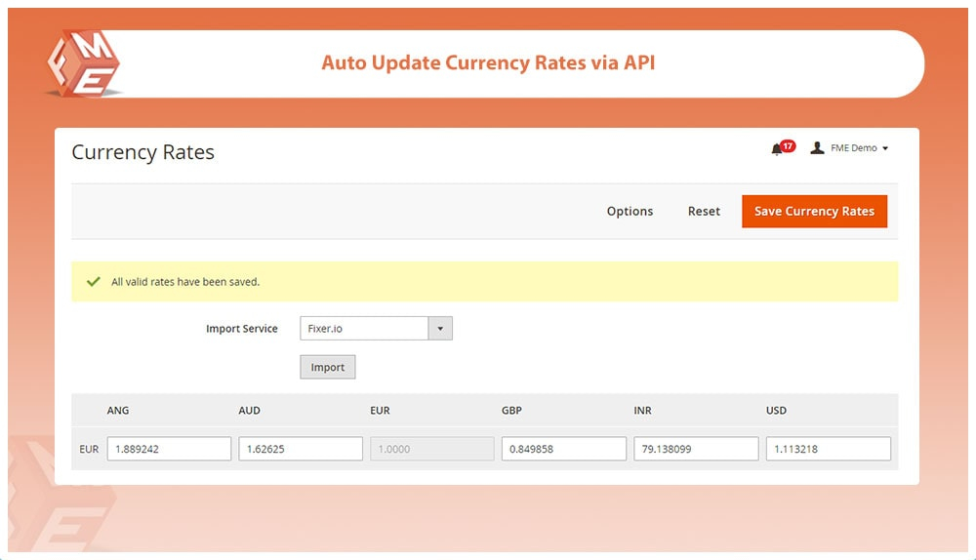Expand the FME Demo account menu
Screen dimensions: 976x560
pos(859,148)
